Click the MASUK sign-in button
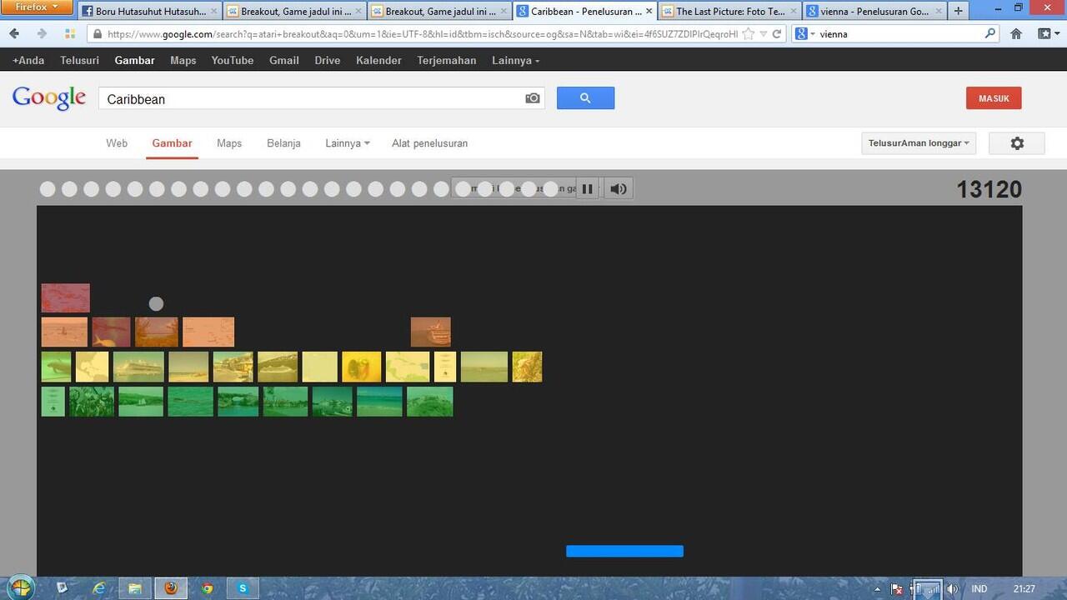The image size is (1067, 600). (993, 98)
